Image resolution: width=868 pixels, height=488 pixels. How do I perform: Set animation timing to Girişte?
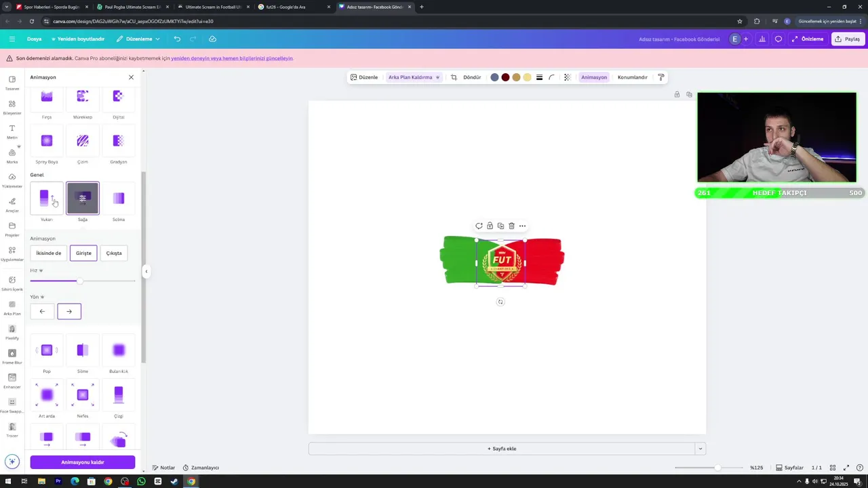[x=83, y=253]
